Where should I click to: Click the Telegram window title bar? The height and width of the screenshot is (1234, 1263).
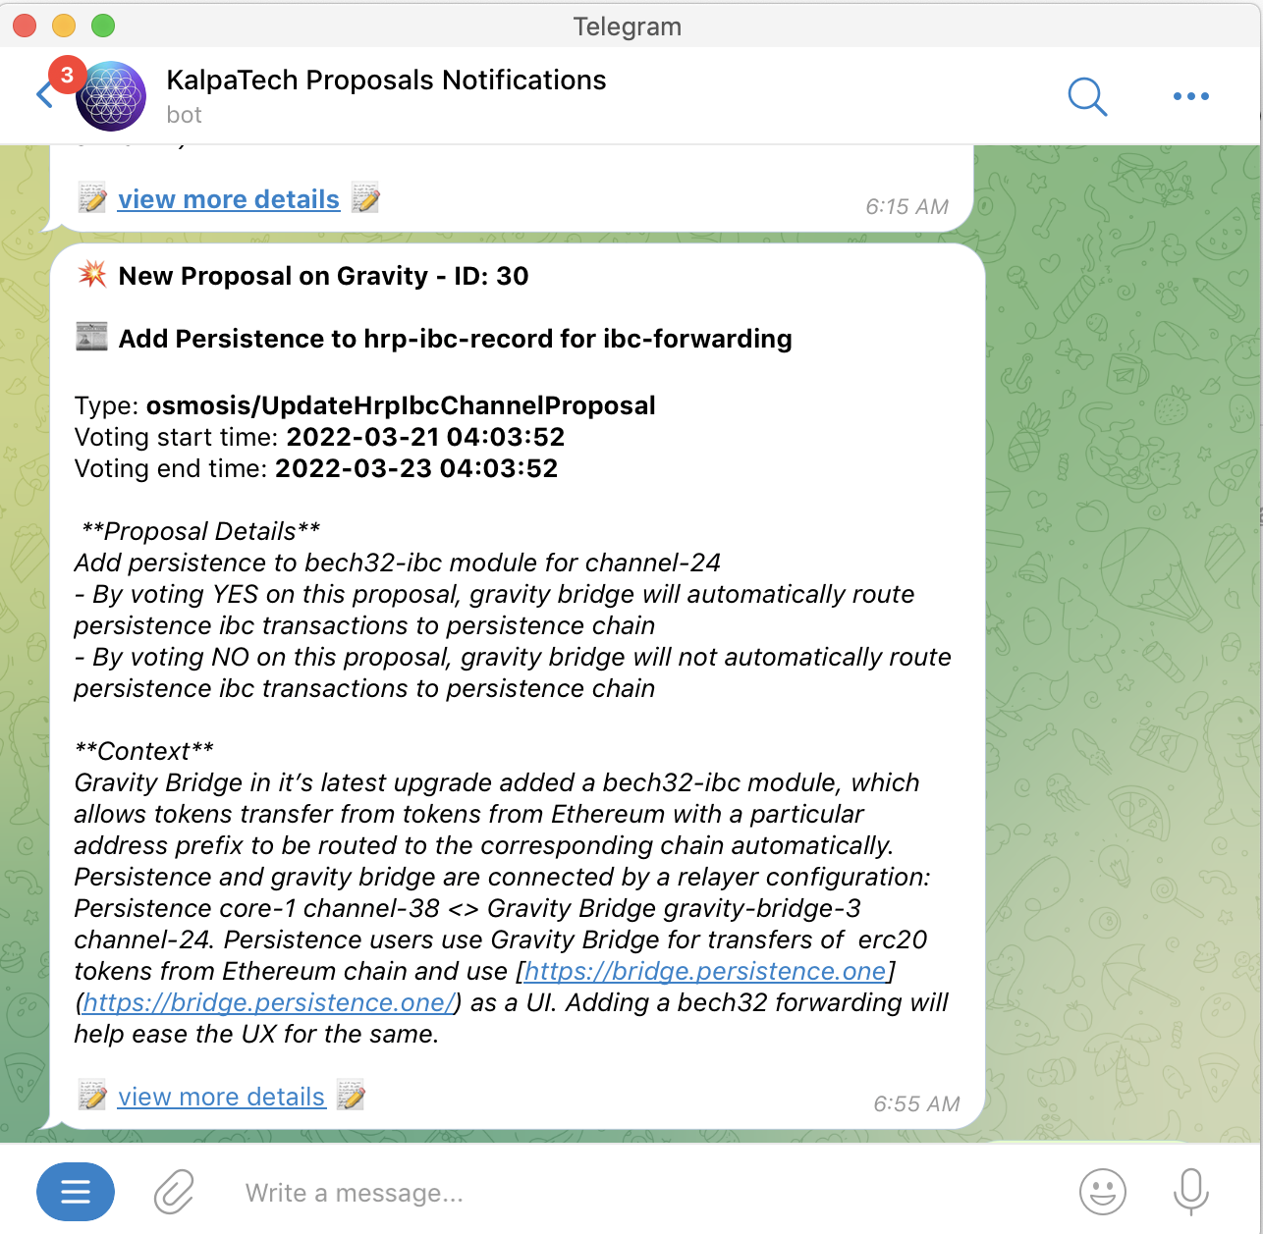(627, 26)
